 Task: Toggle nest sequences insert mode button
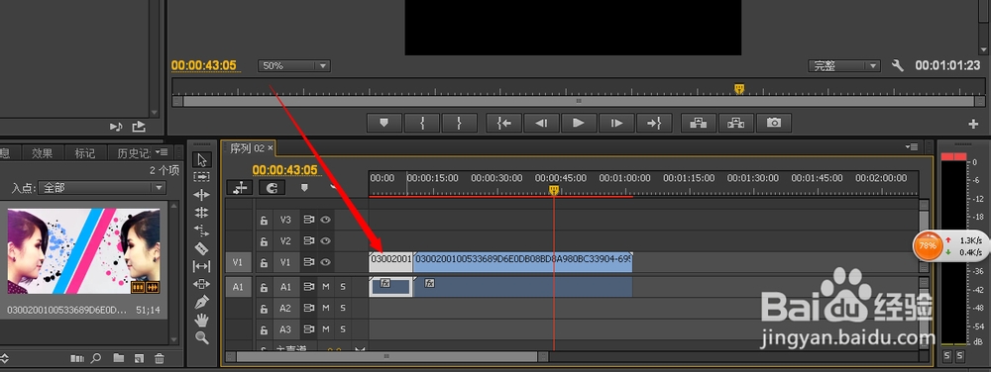coord(240,187)
